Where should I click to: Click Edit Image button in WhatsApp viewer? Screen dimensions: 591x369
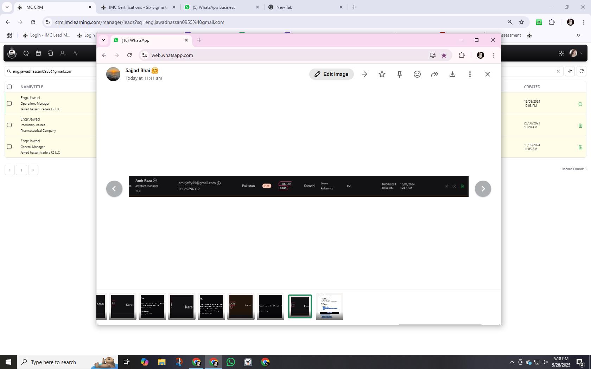pos(331,74)
